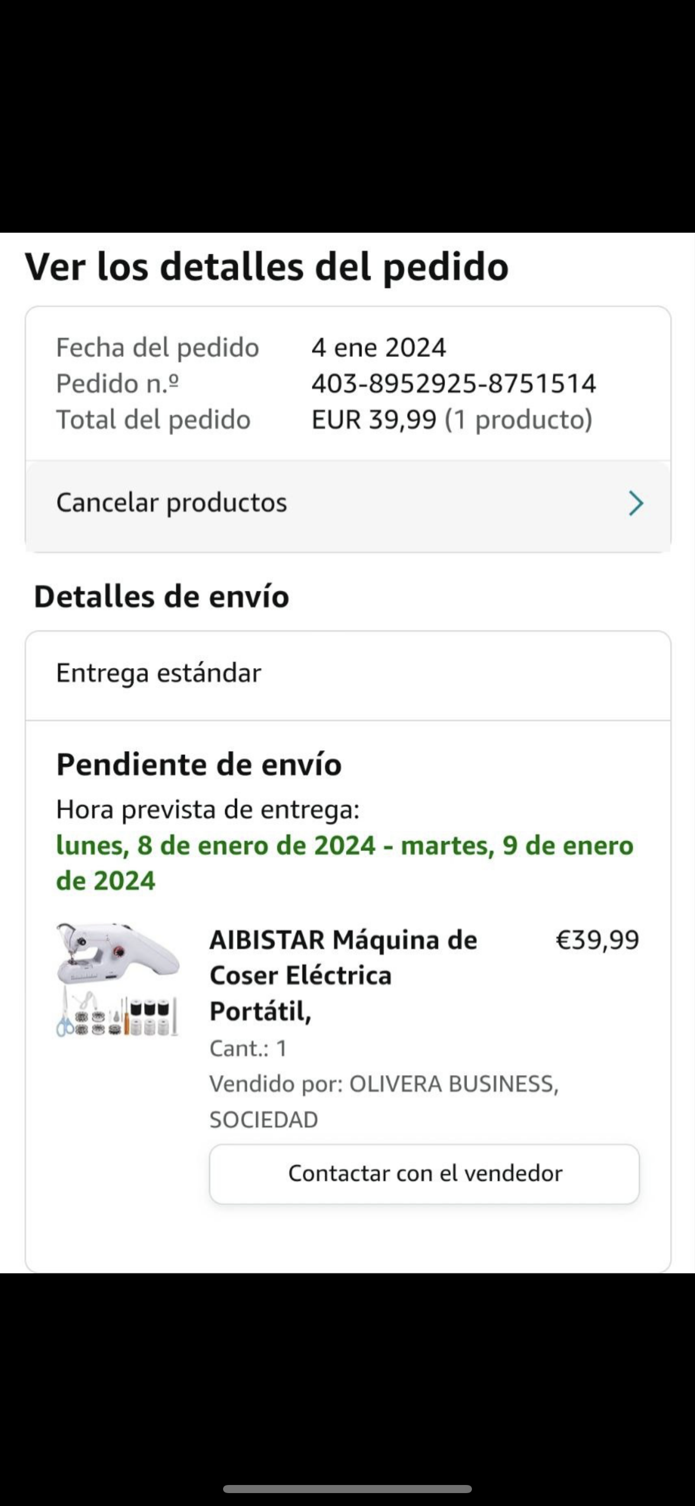
Task: Tap the Pendiente de envío status
Action: [199, 765]
